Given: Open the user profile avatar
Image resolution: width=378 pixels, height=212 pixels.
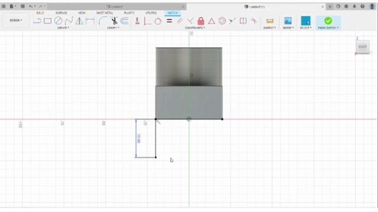Looking at the screenshot, I should 372,6.
